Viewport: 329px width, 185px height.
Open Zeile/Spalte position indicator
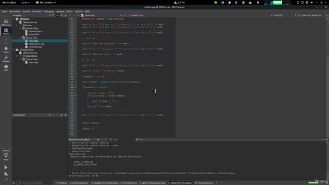click(311, 15)
